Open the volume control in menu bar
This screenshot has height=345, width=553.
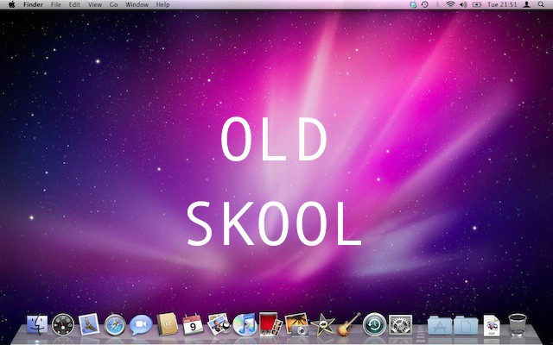click(463, 5)
